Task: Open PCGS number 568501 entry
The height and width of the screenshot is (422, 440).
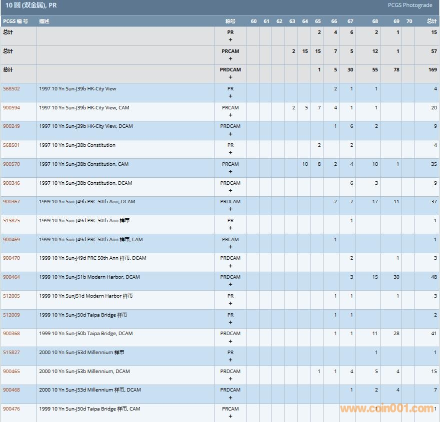Action: [x=11, y=145]
